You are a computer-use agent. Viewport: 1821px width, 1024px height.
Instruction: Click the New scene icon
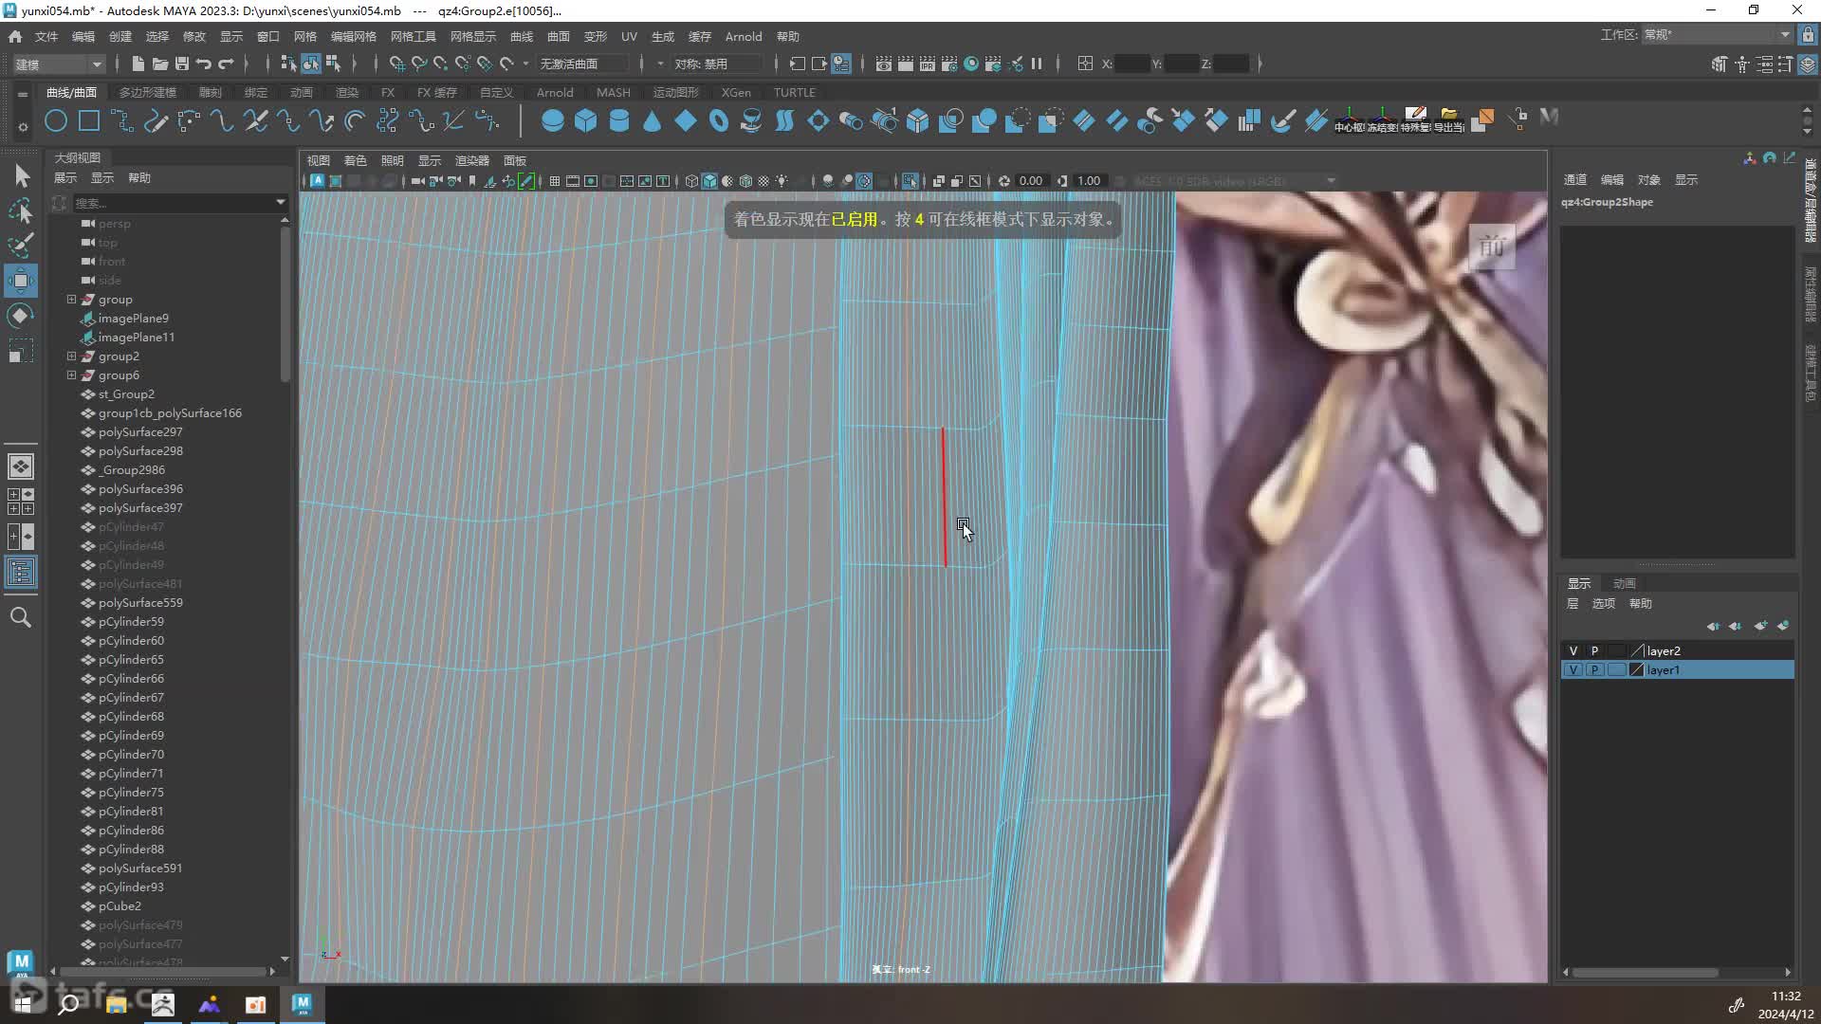[x=138, y=64]
